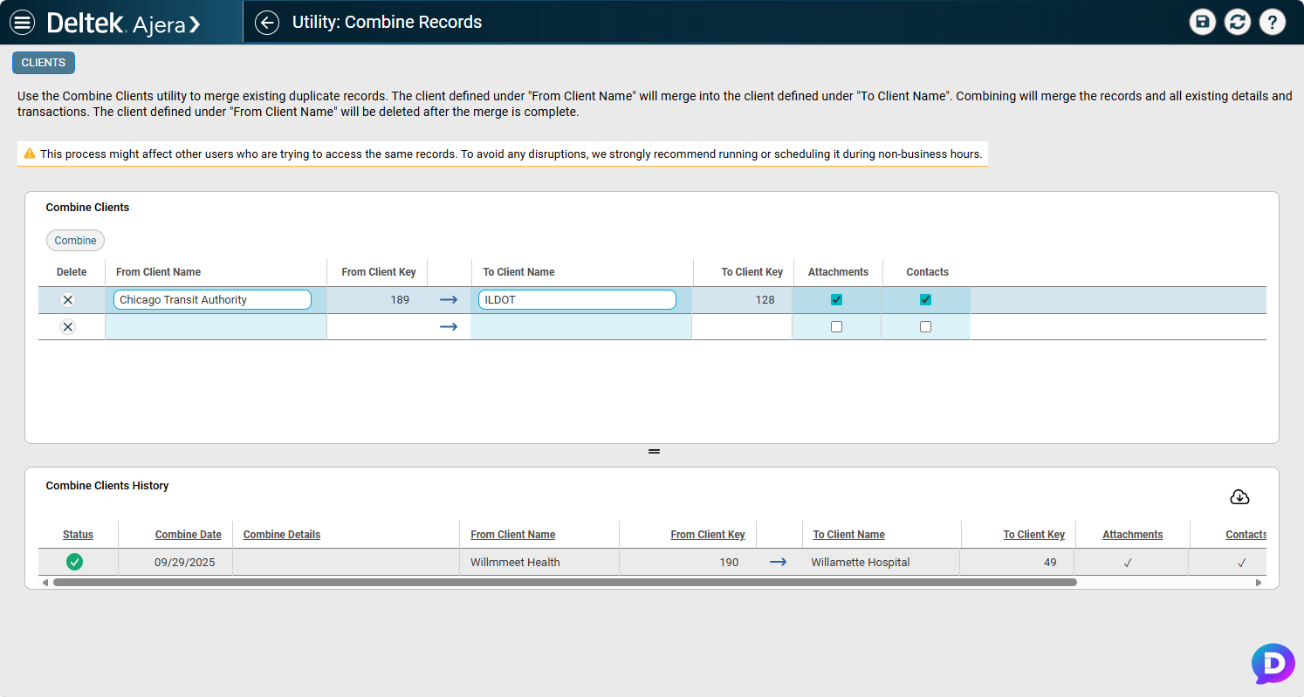
Task: Switch to the CLIENTS tab
Action: point(43,62)
